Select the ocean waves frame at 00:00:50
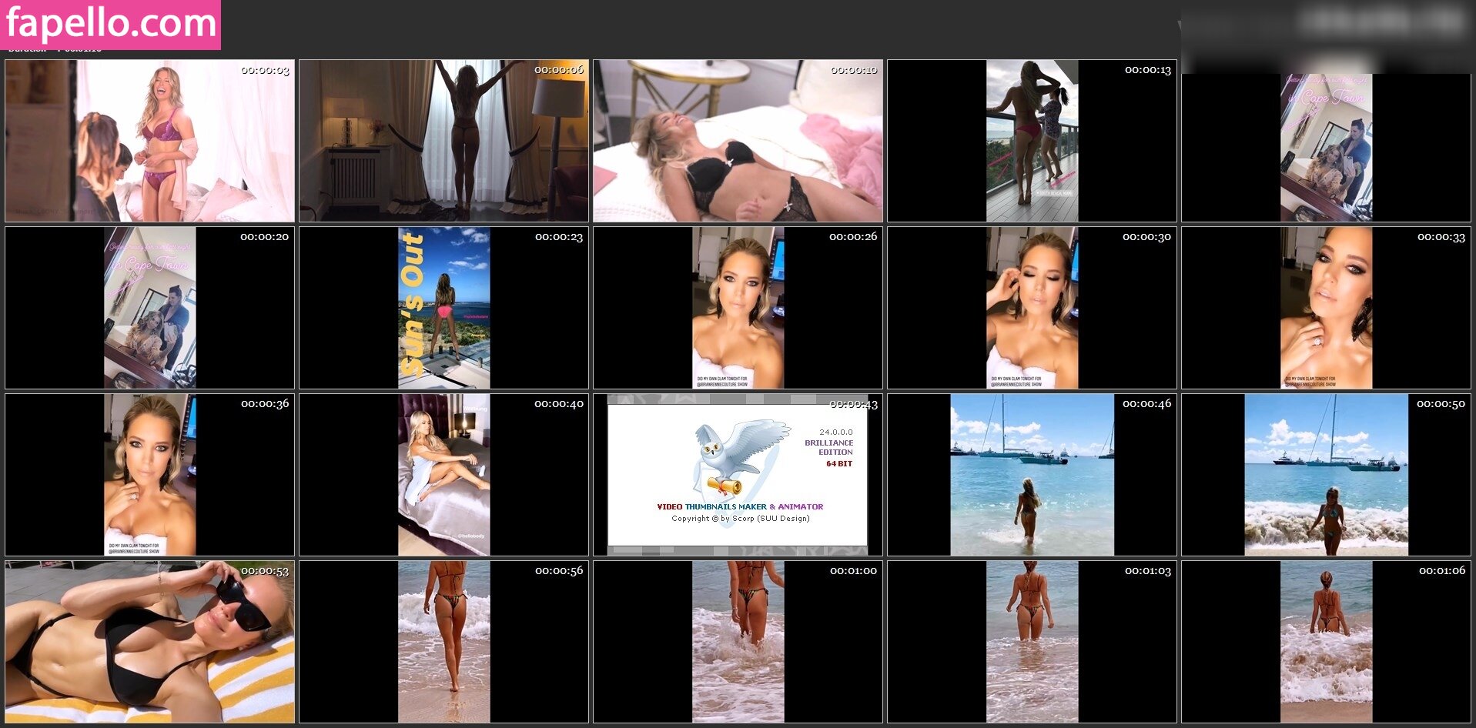The height and width of the screenshot is (728, 1476). [x=1326, y=475]
